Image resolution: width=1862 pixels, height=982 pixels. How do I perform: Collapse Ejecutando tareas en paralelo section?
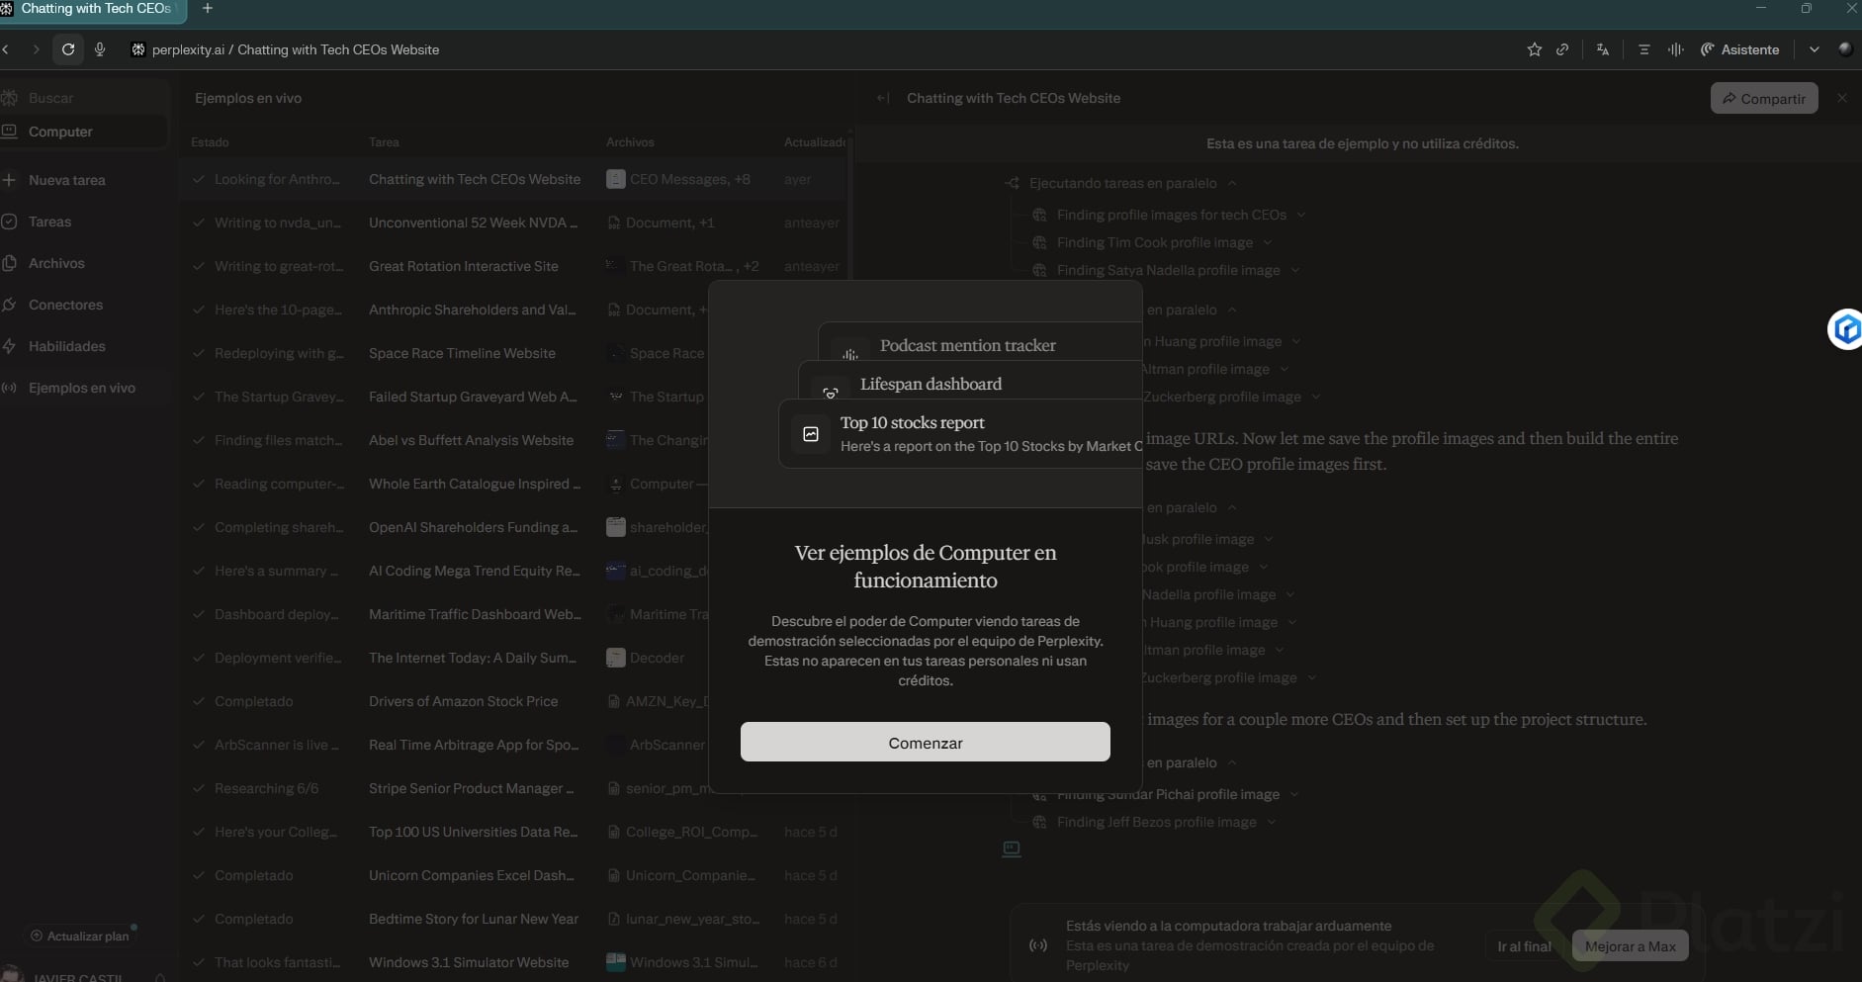point(1232,183)
